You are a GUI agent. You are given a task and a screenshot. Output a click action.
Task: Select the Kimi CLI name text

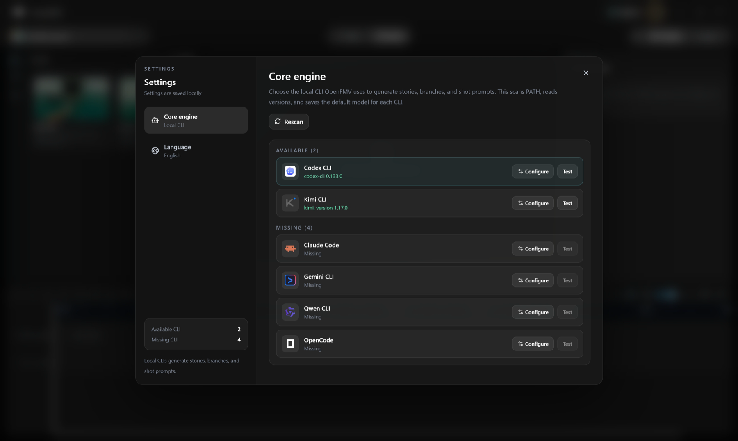(315, 199)
